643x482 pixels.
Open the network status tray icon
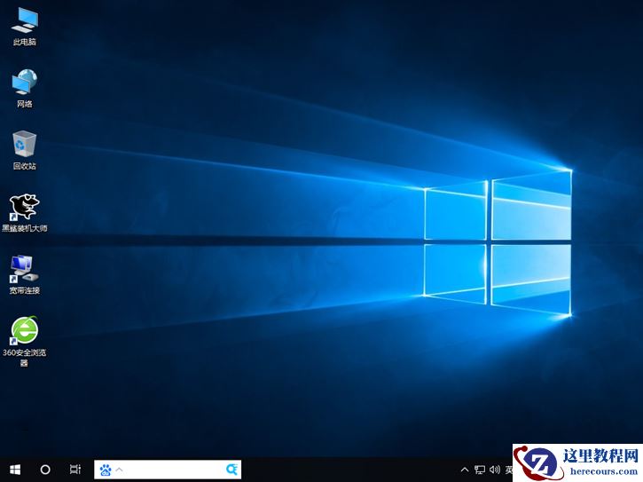(x=480, y=470)
